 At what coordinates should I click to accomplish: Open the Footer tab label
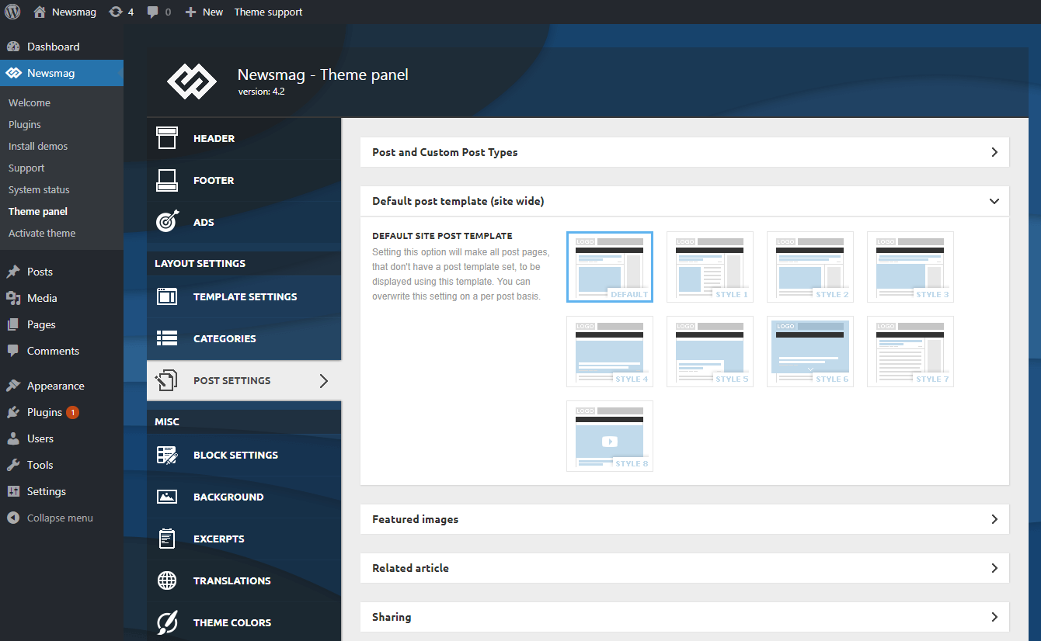(214, 180)
